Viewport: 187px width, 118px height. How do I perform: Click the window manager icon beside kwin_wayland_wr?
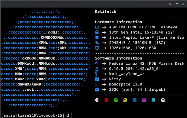pyautogui.click(x=96, y=74)
